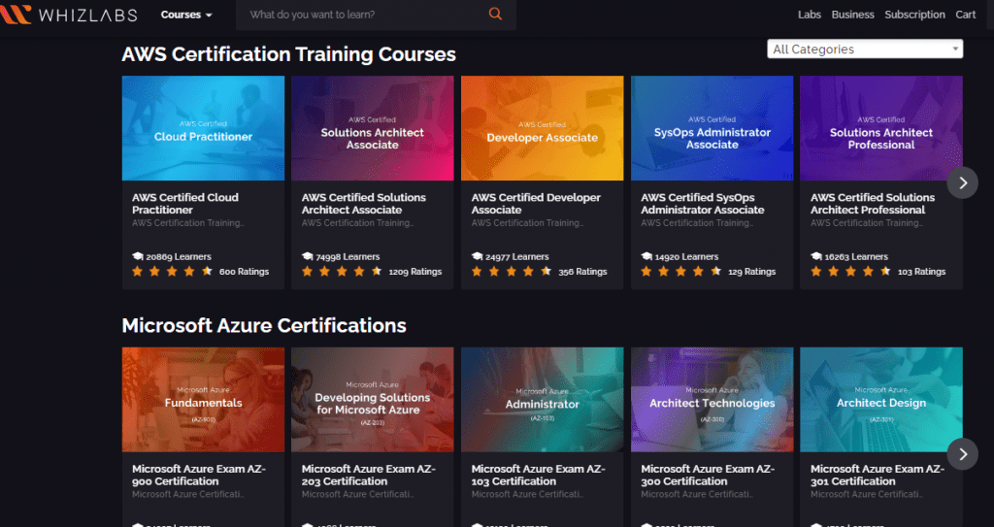Open Developer Associate course thumbnail
The image size is (994, 527).
click(x=542, y=128)
